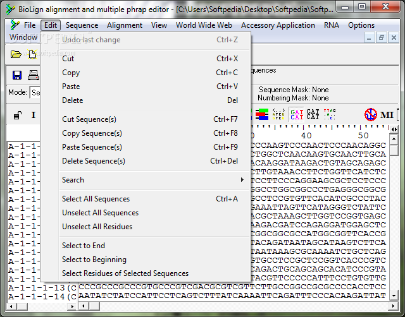
Task: Open the World Wide Web menu
Action: (x=204, y=25)
